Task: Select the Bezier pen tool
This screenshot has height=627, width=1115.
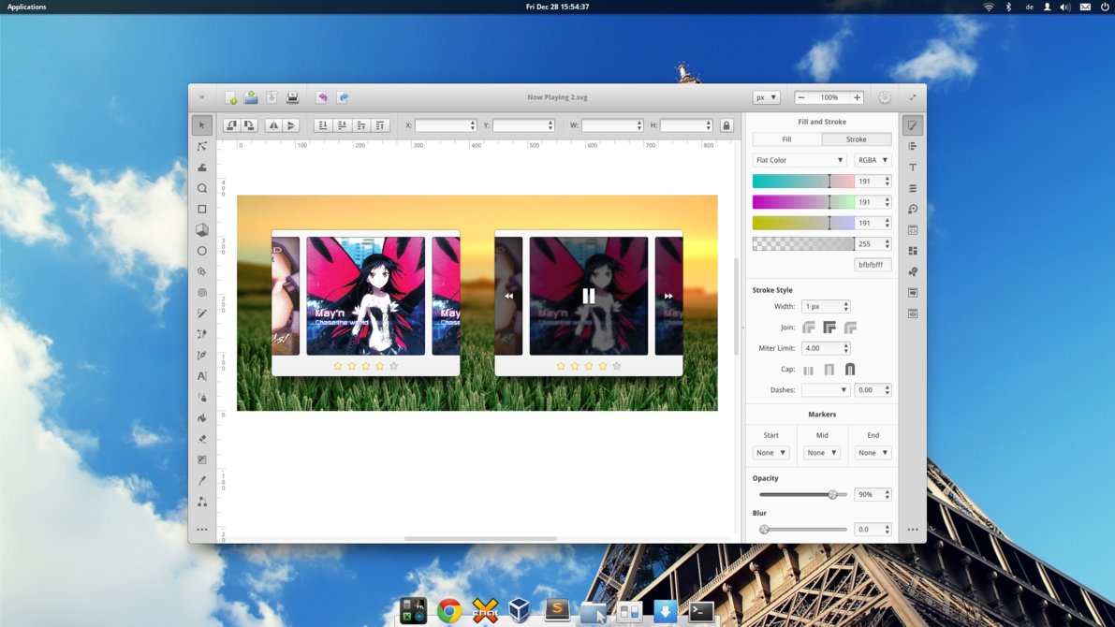Action: tap(202, 334)
